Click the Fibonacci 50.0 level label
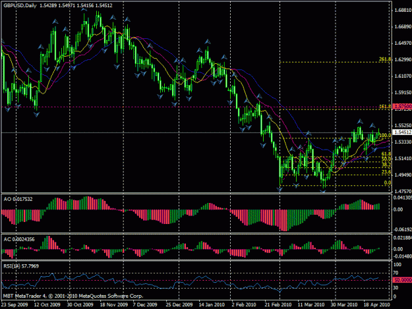The width and height of the screenshot is (412, 309). pos(386,159)
